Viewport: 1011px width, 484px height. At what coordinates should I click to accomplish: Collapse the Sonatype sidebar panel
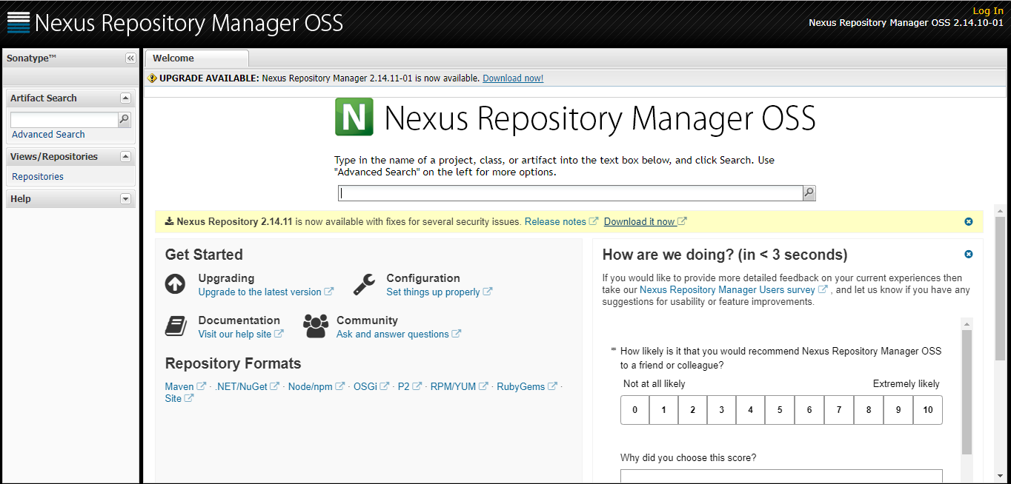coord(130,58)
